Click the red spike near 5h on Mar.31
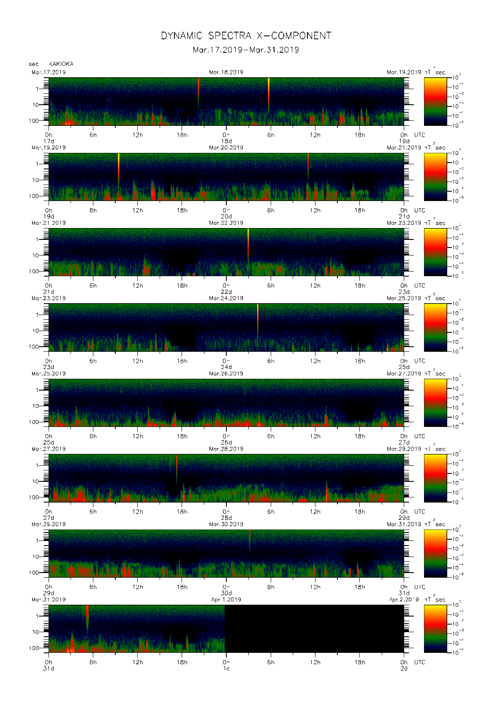This screenshot has width=492, height=709. [87, 619]
